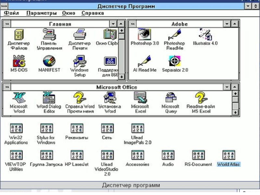Open the Microsoft Word icon
260x195 pixels.
click(19, 98)
